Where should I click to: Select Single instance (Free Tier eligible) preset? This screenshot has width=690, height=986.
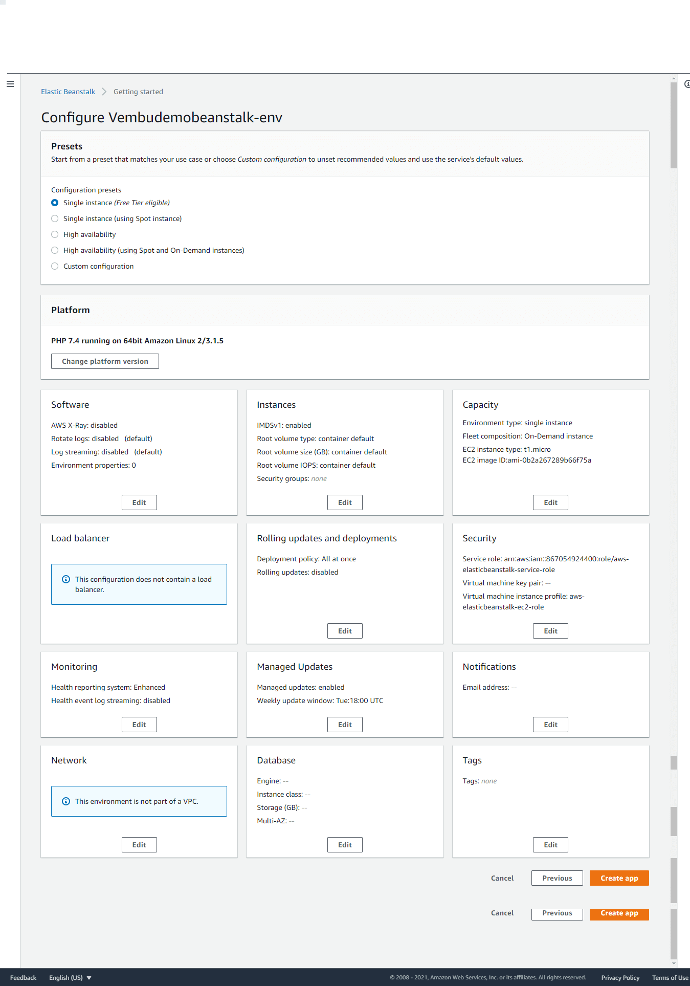point(55,203)
